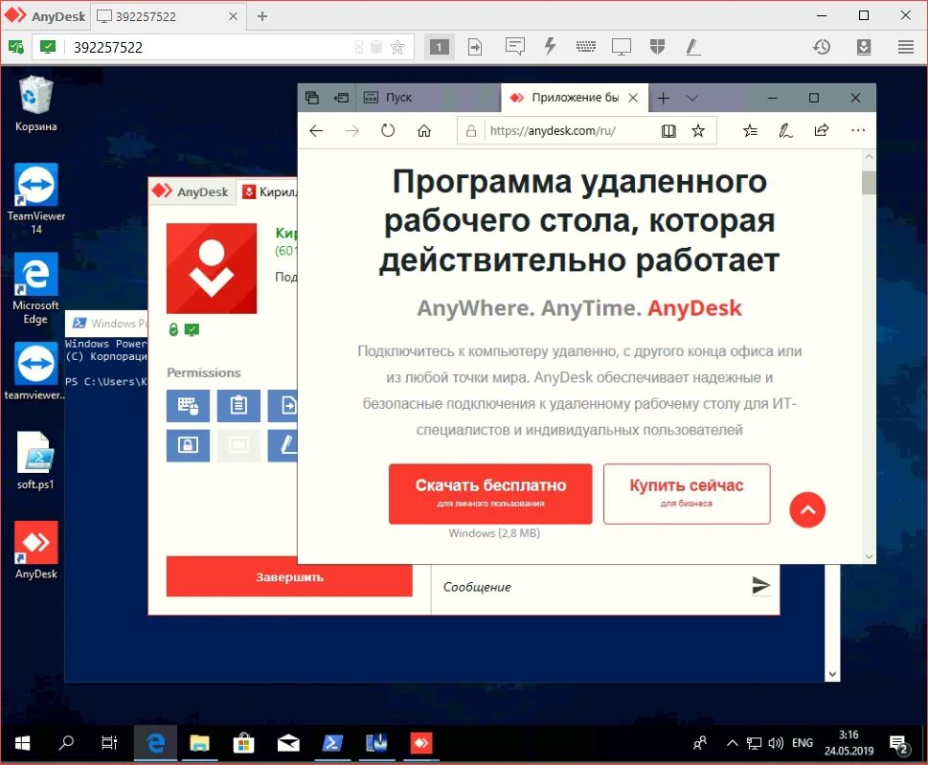Open File Explorer in remote taskbar
928x765 pixels.
[199, 743]
